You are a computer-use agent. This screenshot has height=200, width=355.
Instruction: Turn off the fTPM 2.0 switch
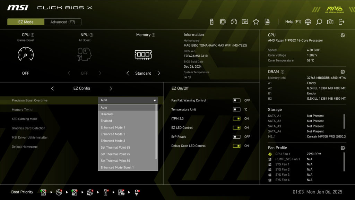click(236, 118)
